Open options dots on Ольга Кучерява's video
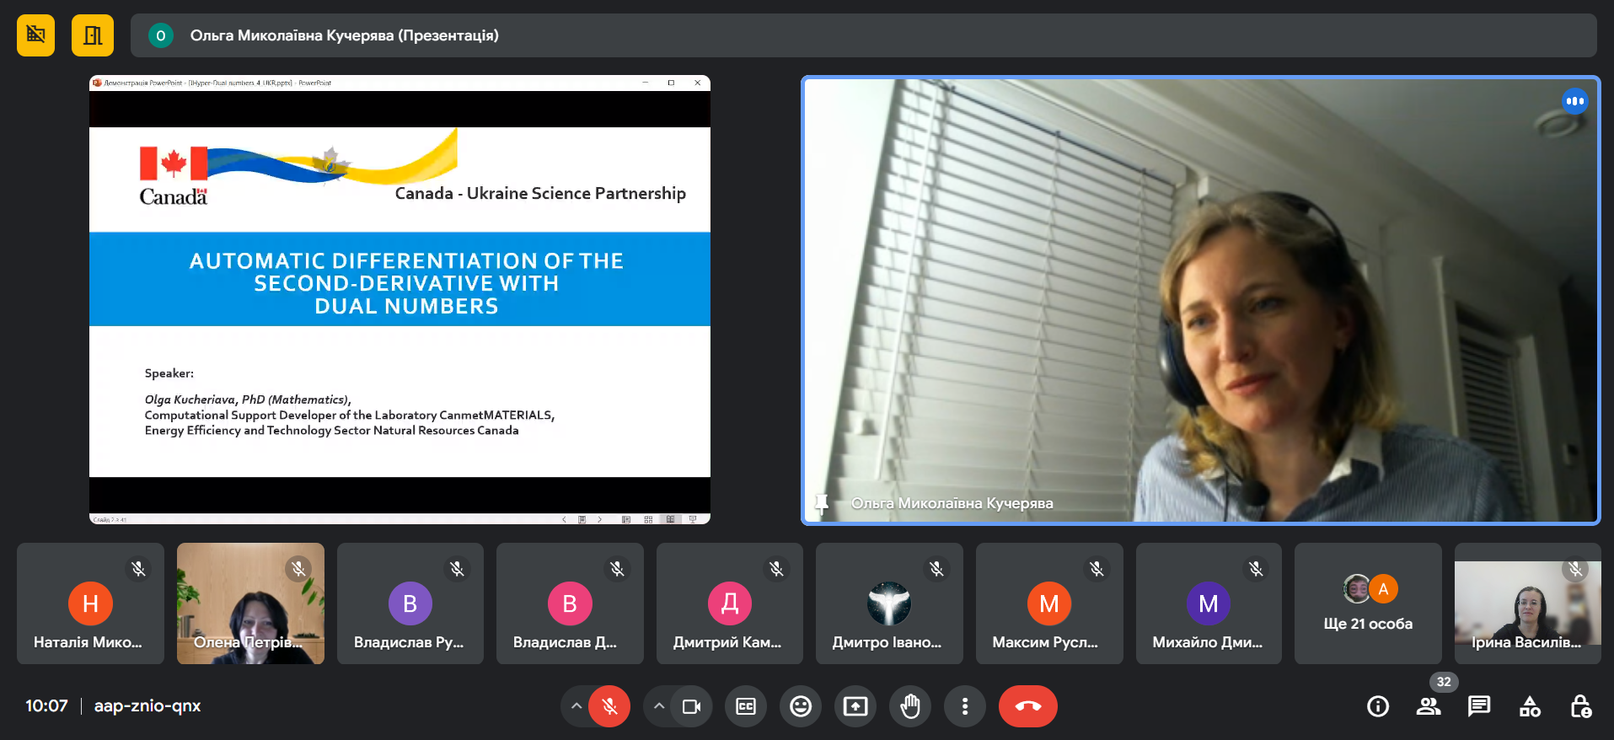This screenshot has height=740, width=1614. pos(1574,101)
